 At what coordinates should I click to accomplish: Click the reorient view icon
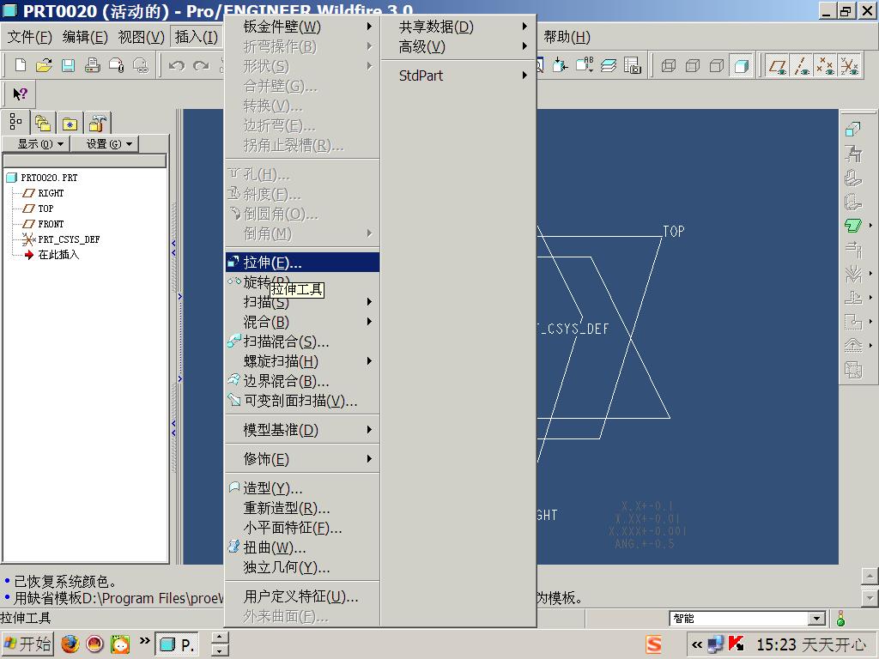click(560, 65)
